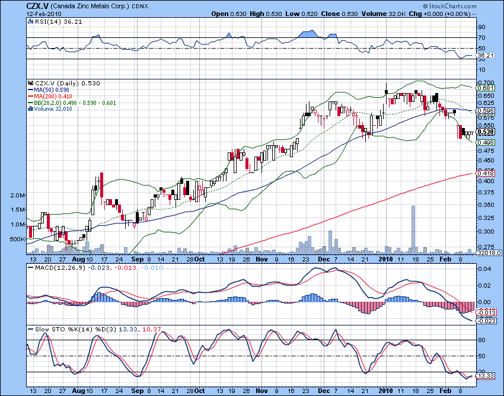
Task: Click the MACD(12,26,9) legend text
Action: coord(60,267)
